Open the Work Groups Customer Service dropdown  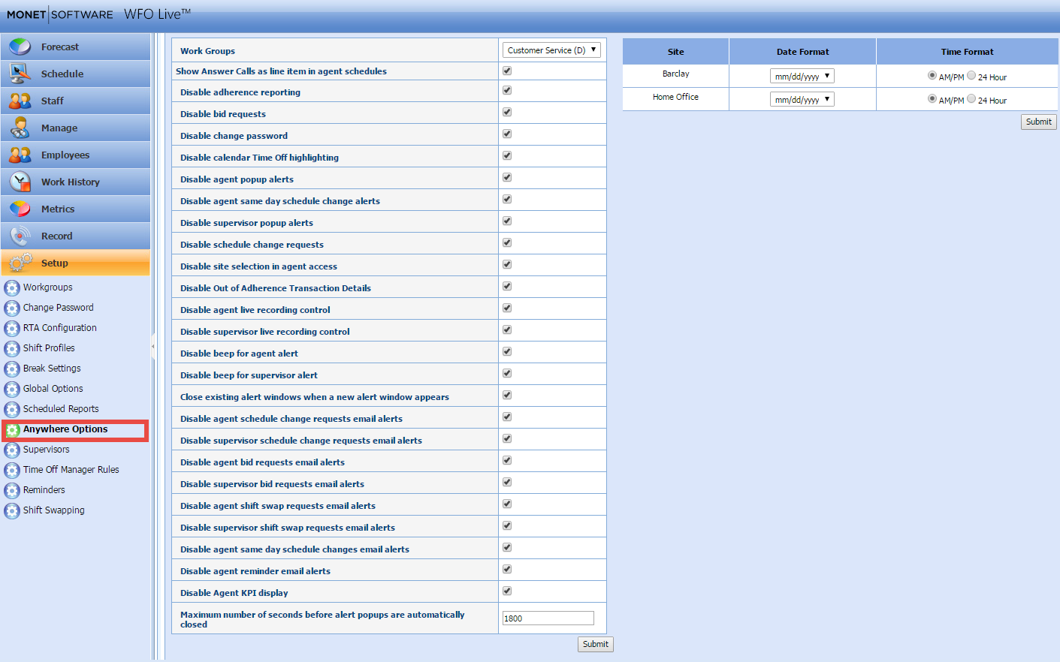[551, 50]
